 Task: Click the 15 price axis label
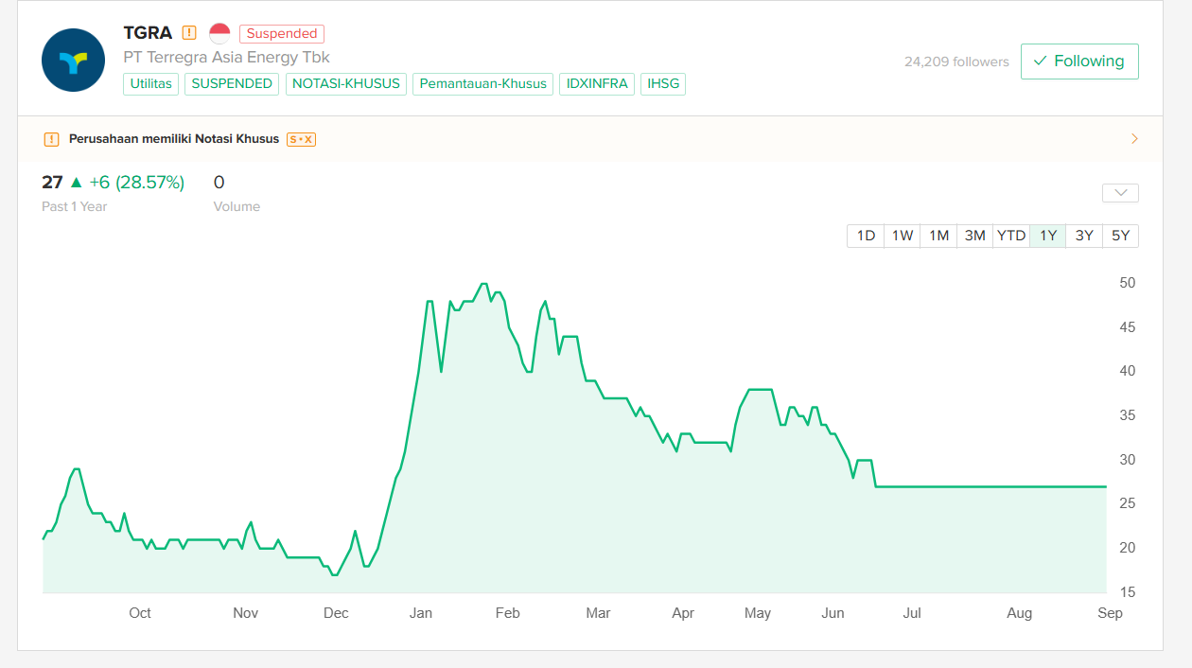(x=1128, y=592)
